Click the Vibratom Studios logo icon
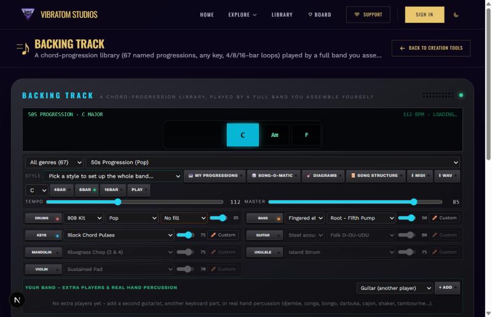 tap(28, 14)
